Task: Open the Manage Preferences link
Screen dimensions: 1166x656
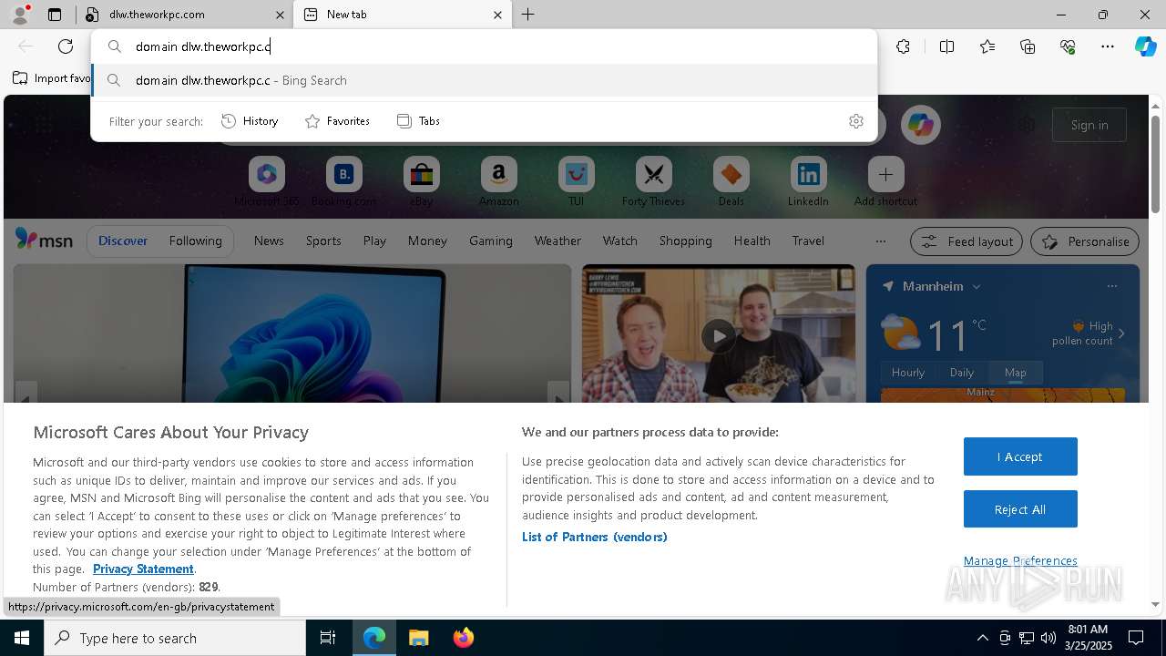Action: pos(1020,560)
